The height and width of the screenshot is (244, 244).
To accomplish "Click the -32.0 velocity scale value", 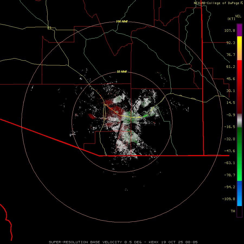I will 230,139.
